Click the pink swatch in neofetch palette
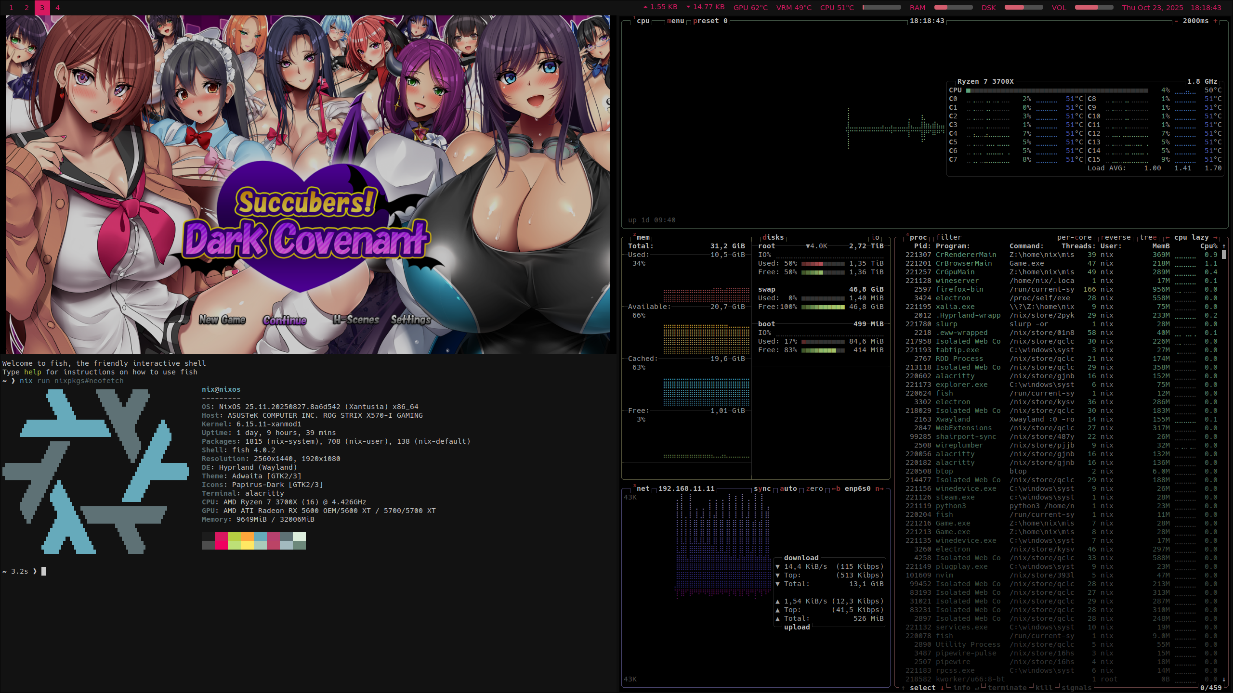The image size is (1233, 693). coord(221,537)
